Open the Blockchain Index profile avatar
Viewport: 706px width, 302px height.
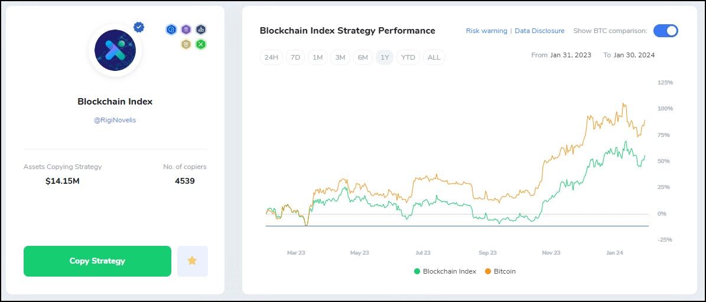tap(115, 50)
